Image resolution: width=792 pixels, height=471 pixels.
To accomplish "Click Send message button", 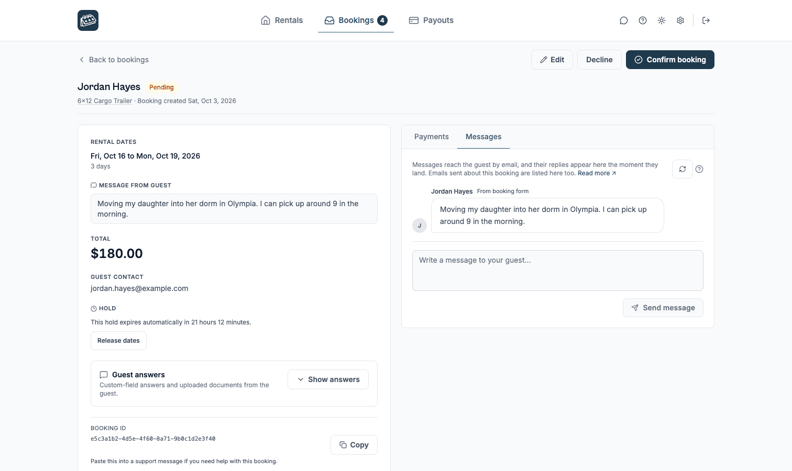I will pos(663,308).
